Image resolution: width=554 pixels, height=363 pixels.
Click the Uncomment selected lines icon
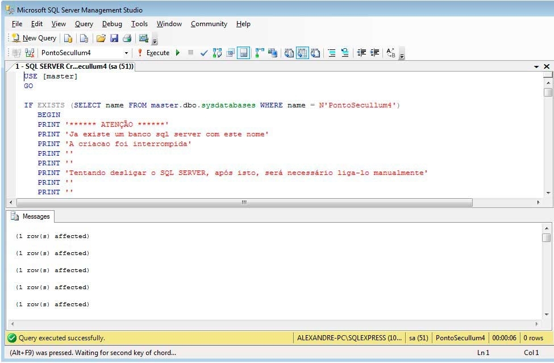coord(345,53)
